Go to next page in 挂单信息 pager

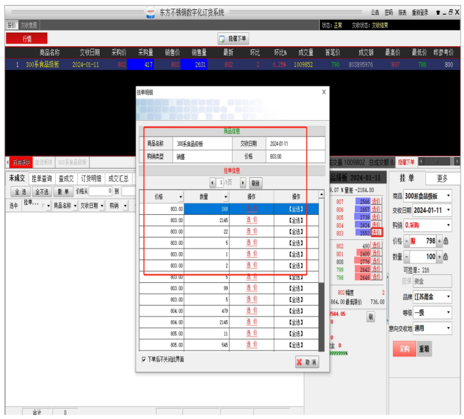coord(243,183)
